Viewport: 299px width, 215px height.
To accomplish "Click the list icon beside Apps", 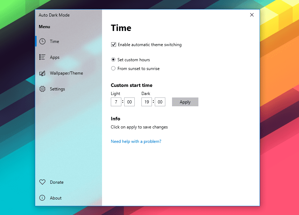I will pyautogui.click(x=42, y=57).
